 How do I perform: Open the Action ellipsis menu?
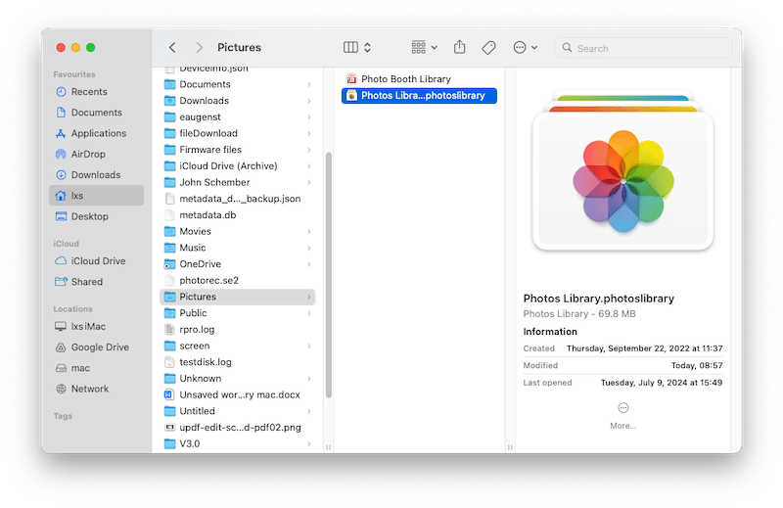(x=525, y=47)
